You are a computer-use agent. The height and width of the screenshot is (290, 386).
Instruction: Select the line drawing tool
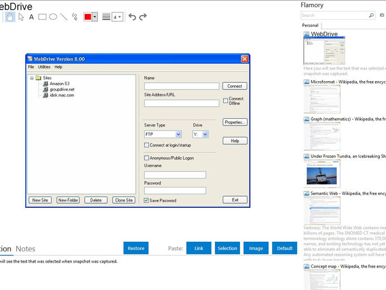64,17
